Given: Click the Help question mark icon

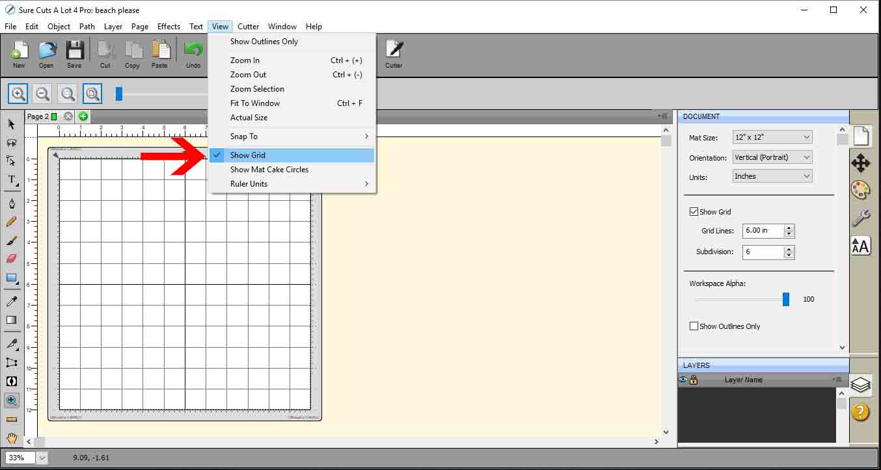Looking at the screenshot, I should coord(860,412).
